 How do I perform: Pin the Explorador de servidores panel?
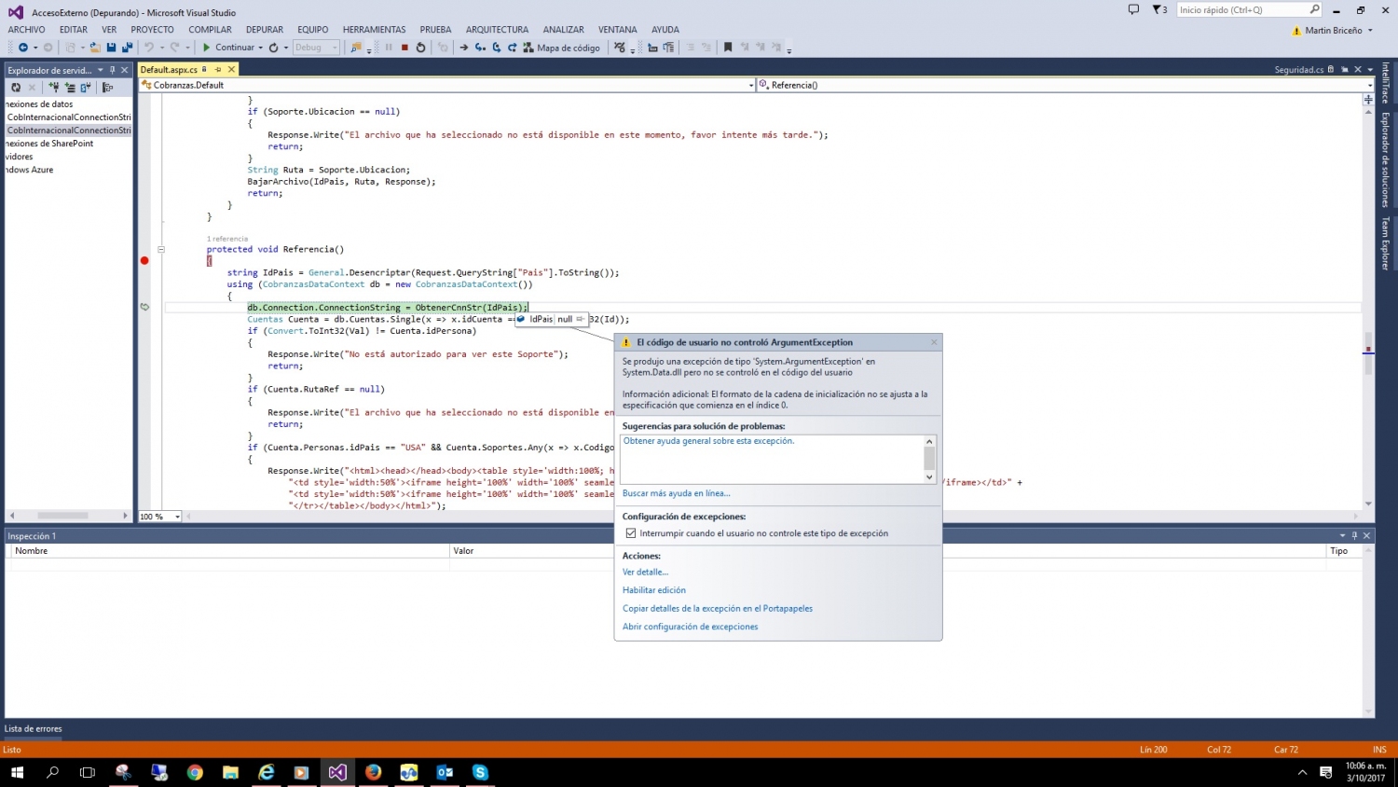112,70
